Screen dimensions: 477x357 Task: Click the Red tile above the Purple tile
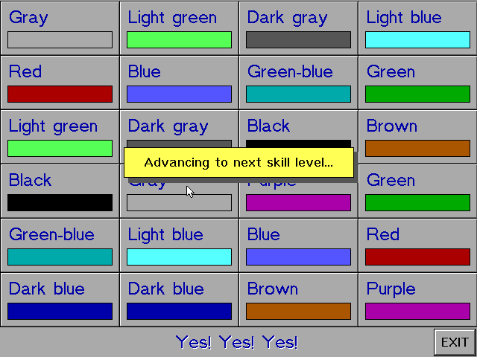point(417,245)
